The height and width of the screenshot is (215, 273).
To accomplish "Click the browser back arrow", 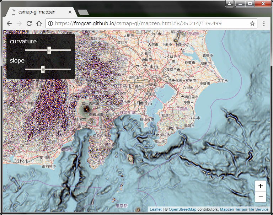I will click(9, 23).
